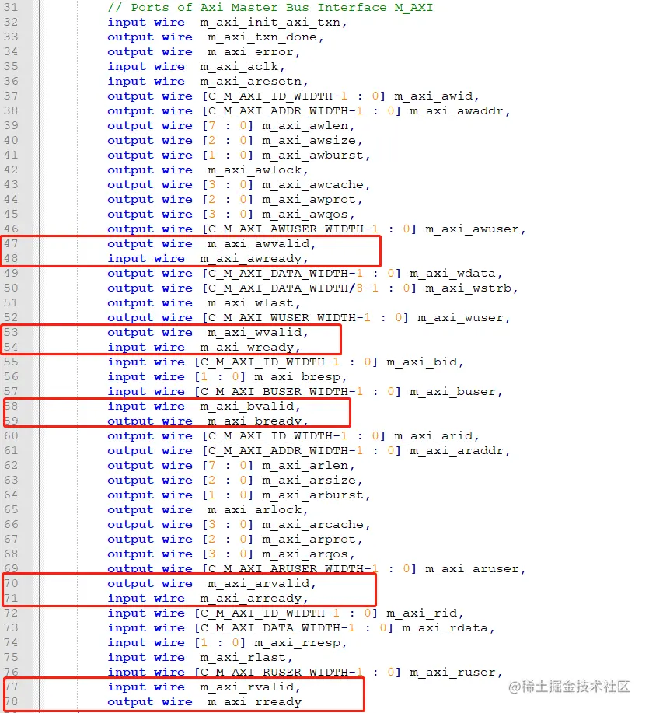This screenshot has height=713, width=649.
Task: Click line number 31 in gutter
Action: tap(10, 7)
